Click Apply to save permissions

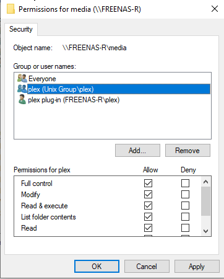(197, 267)
